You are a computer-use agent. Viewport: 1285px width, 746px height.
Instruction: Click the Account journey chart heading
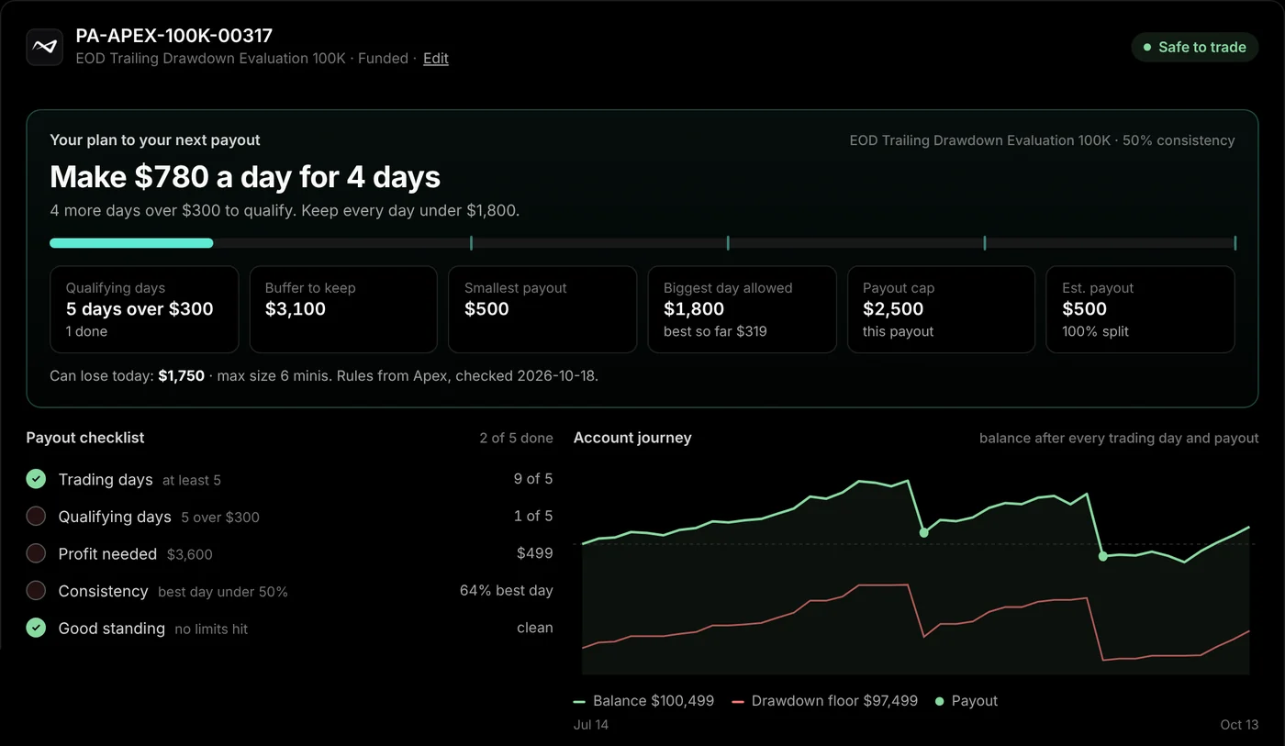click(x=632, y=439)
